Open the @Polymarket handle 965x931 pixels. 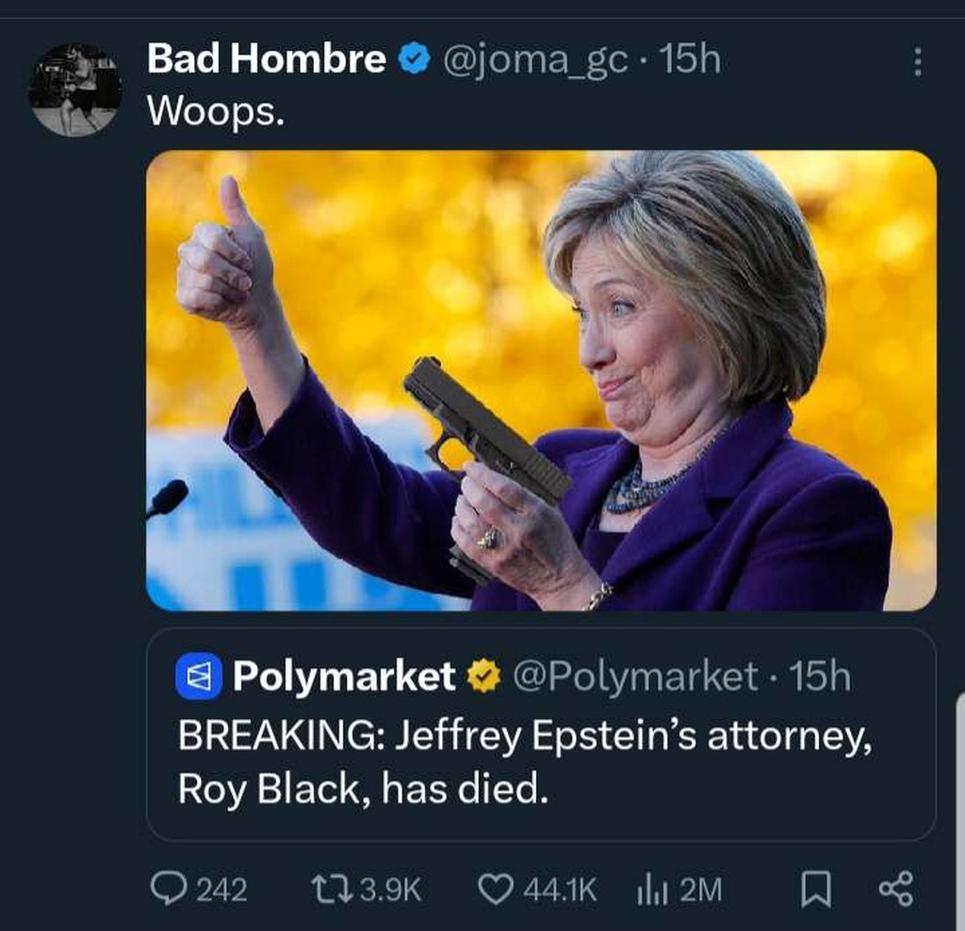pos(634,677)
